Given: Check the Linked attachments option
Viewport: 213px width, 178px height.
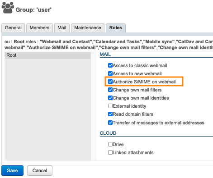Looking at the screenshot, I should (110, 152).
